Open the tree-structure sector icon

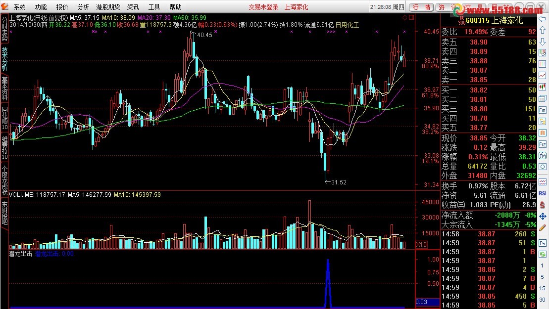coord(543,121)
